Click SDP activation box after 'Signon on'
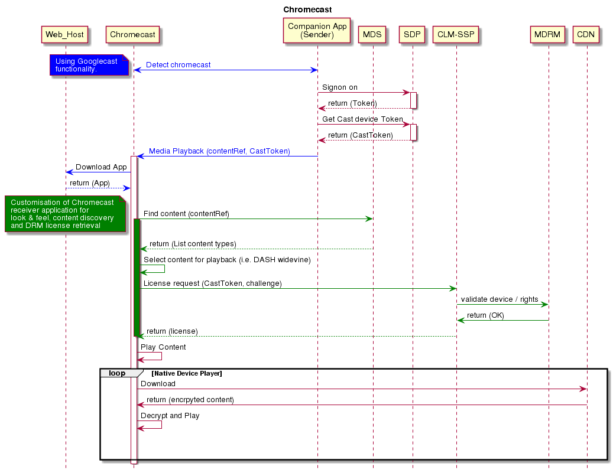Image resolution: width=613 pixels, height=476 pixels. pos(413,100)
